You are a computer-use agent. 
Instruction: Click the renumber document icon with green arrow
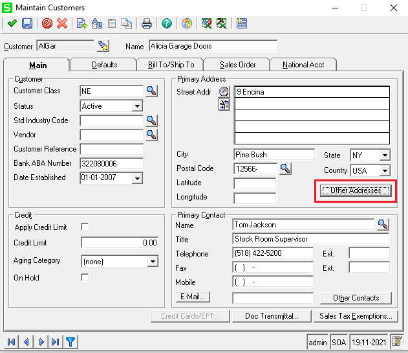point(81,23)
